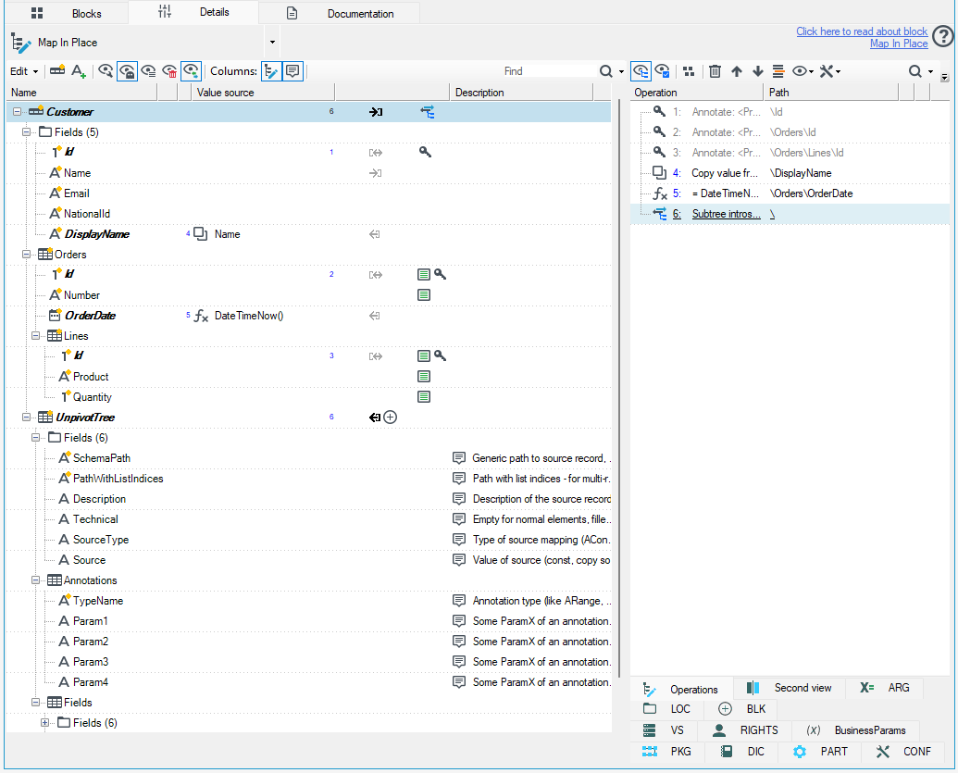958x773 pixels.
Task: Open the help question mark icon
Action: tap(943, 37)
